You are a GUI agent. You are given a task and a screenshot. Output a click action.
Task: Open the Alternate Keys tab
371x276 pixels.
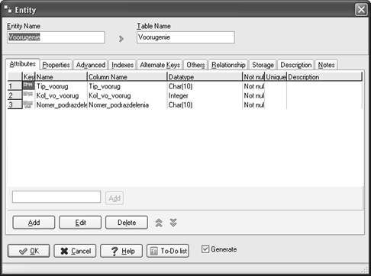pos(160,65)
